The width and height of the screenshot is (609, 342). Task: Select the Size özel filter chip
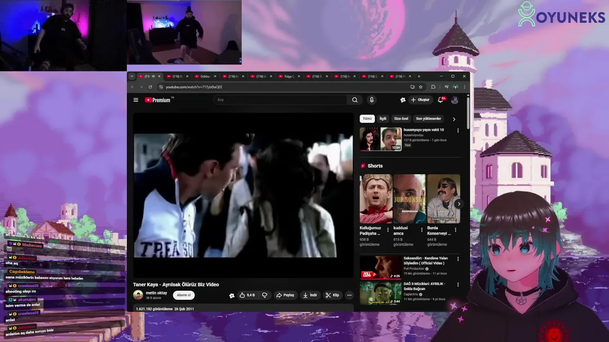(x=401, y=119)
